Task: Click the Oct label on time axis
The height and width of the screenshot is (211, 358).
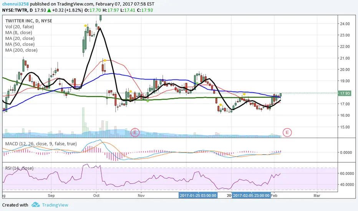Action: [96, 196]
